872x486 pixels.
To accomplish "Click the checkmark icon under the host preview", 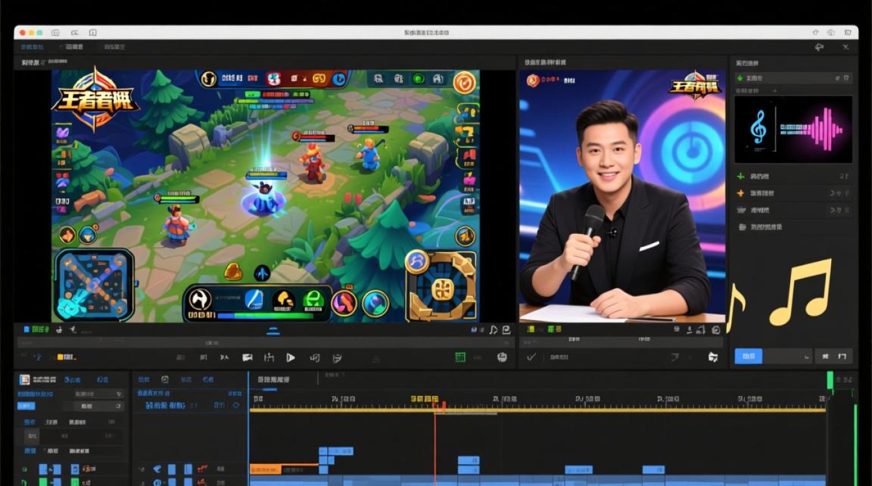I will [531, 357].
